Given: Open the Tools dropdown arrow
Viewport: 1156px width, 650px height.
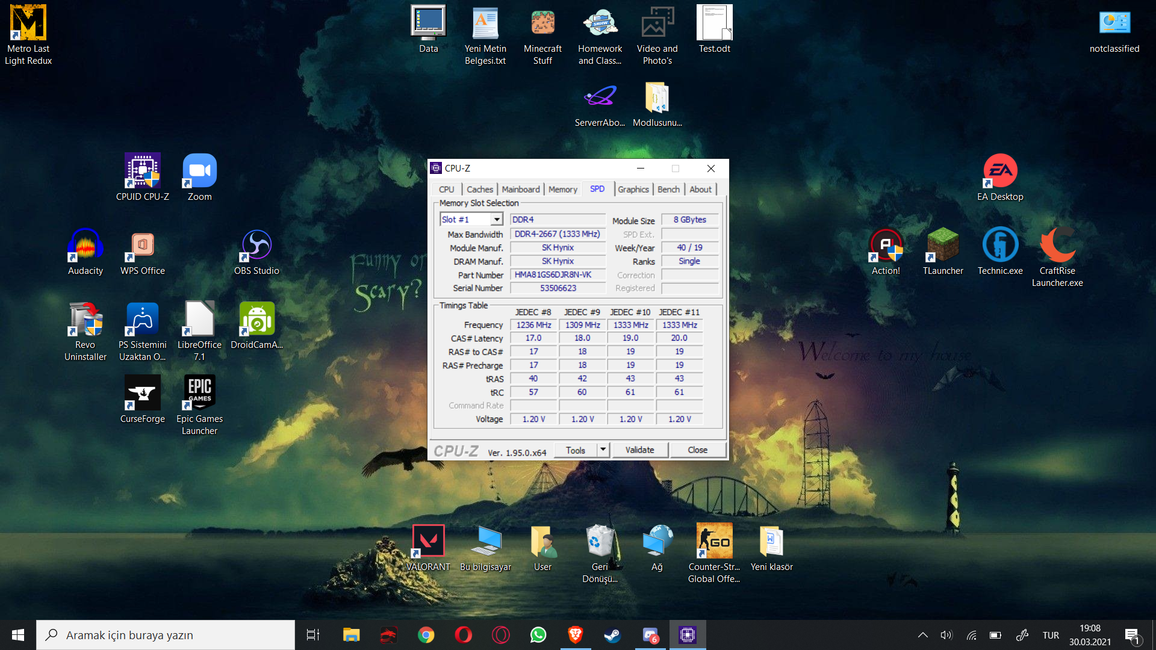Looking at the screenshot, I should pyautogui.click(x=603, y=450).
